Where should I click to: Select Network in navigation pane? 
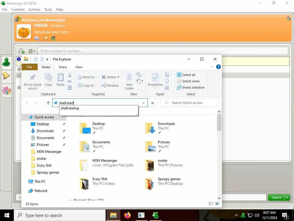41,191
